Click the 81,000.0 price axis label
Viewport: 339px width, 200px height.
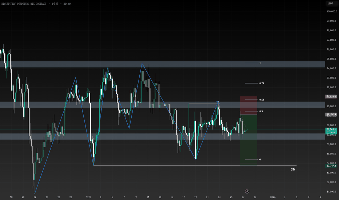332,192
